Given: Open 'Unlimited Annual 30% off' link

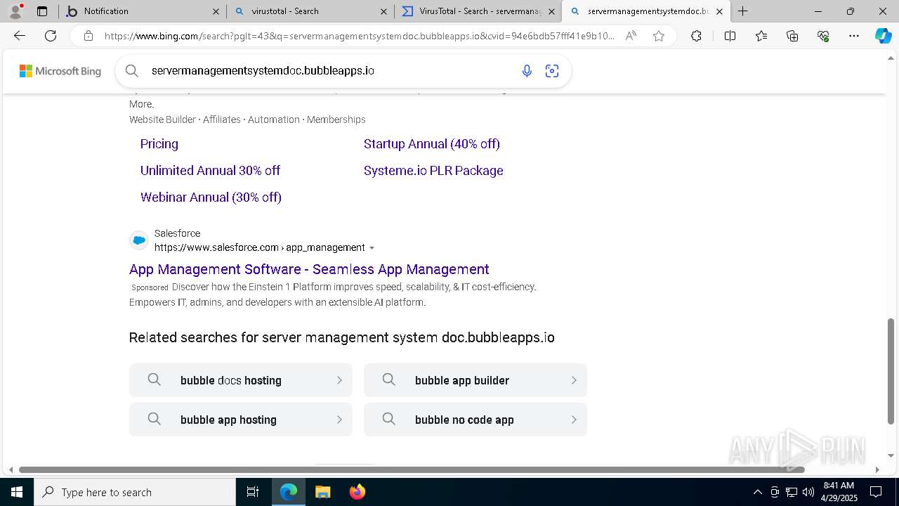Looking at the screenshot, I should click(x=210, y=171).
